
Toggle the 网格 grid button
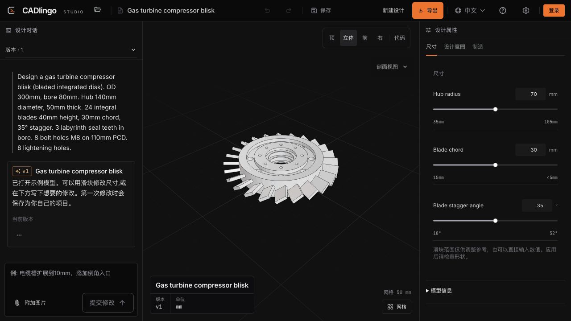point(397,307)
